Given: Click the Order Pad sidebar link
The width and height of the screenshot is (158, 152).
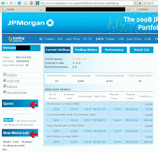Looking at the screenshot, I should pos(13,81).
